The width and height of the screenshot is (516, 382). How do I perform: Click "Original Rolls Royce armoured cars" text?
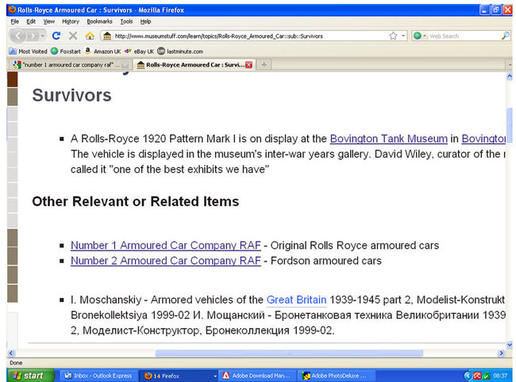click(355, 246)
